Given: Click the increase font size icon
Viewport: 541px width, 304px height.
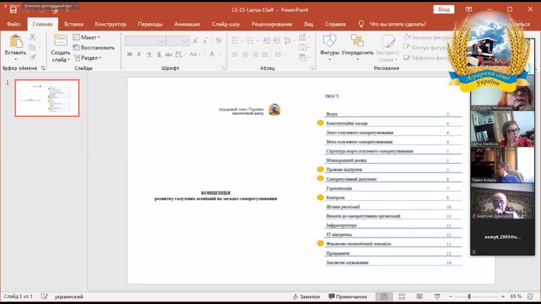Looking at the screenshot, I should point(195,41).
